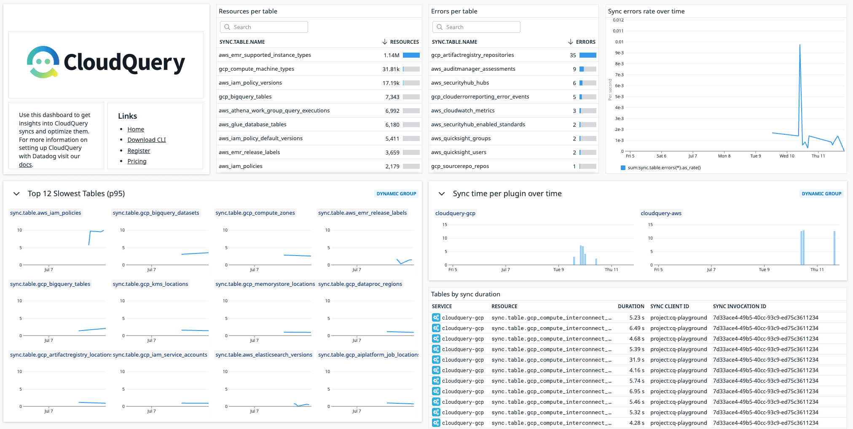Click the search magnifier in Resources per table
853x429 pixels.
227,27
